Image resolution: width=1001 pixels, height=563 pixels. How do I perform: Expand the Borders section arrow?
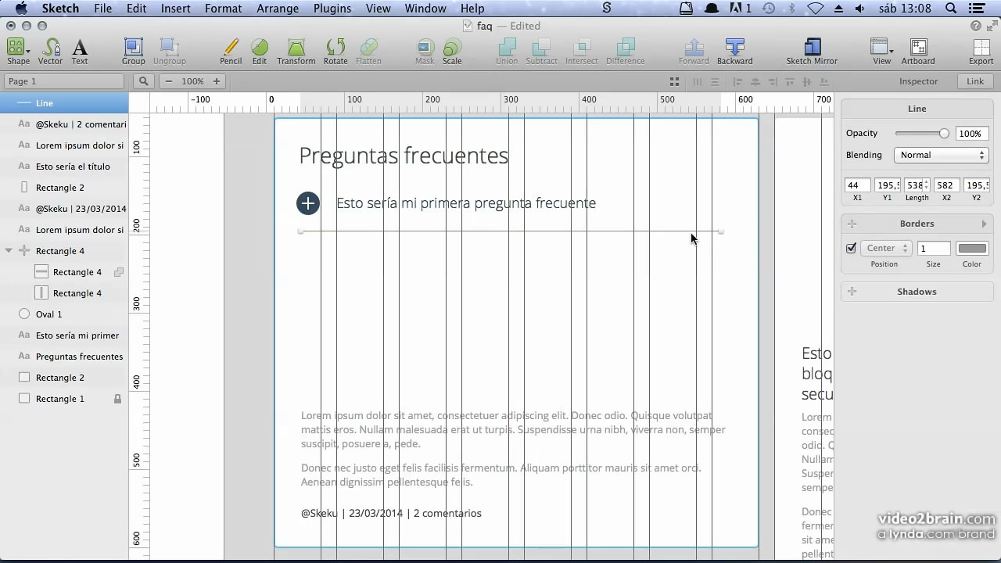coord(984,224)
